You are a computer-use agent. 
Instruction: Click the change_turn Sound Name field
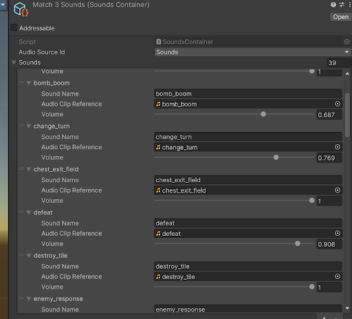(x=248, y=137)
